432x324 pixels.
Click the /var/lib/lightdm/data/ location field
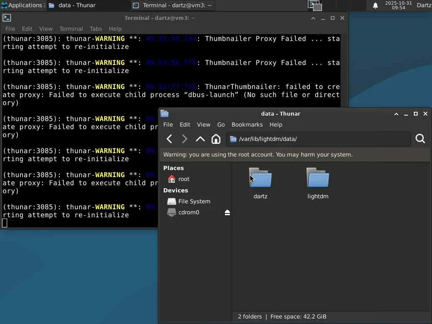point(319,139)
